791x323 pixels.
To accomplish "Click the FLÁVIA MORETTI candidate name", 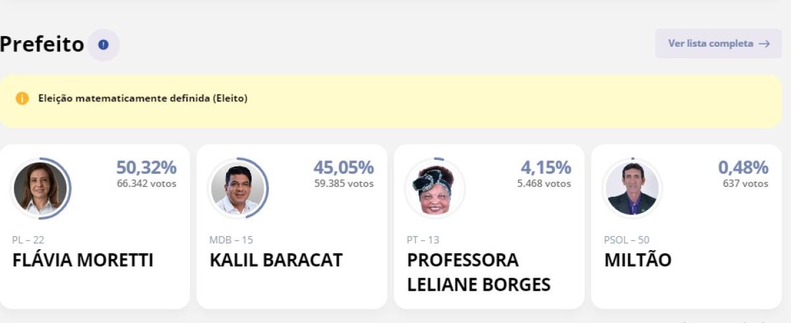I will pyautogui.click(x=83, y=261).
